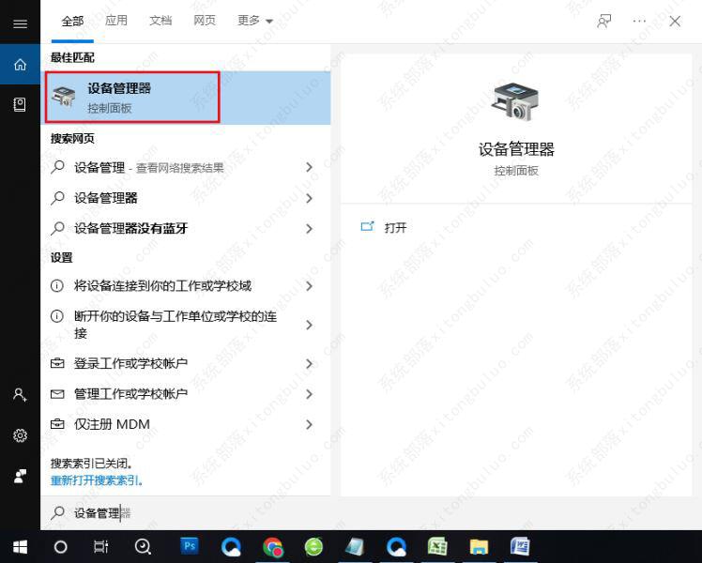Open the three-dot options menu
The image size is (702, 563).
point(639,21)
